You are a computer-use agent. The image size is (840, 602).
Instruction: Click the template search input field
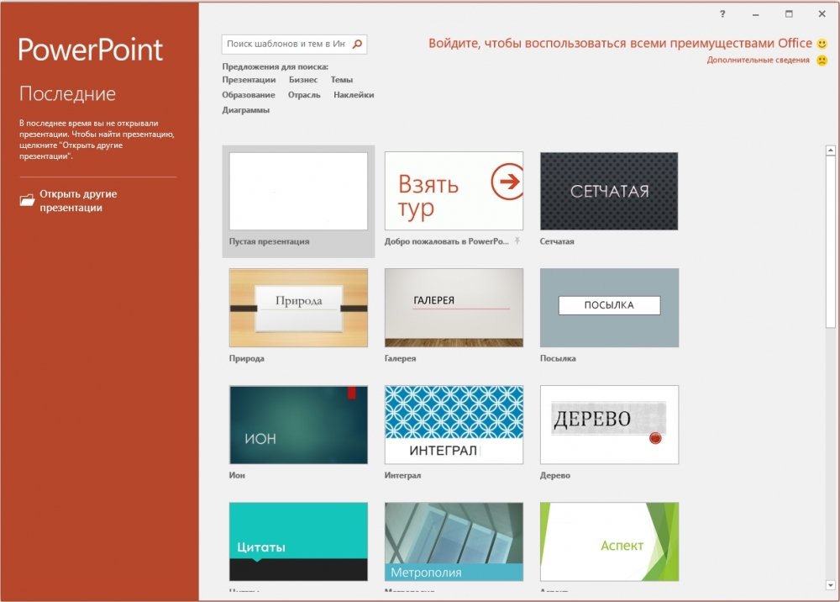tap(286, 44)
